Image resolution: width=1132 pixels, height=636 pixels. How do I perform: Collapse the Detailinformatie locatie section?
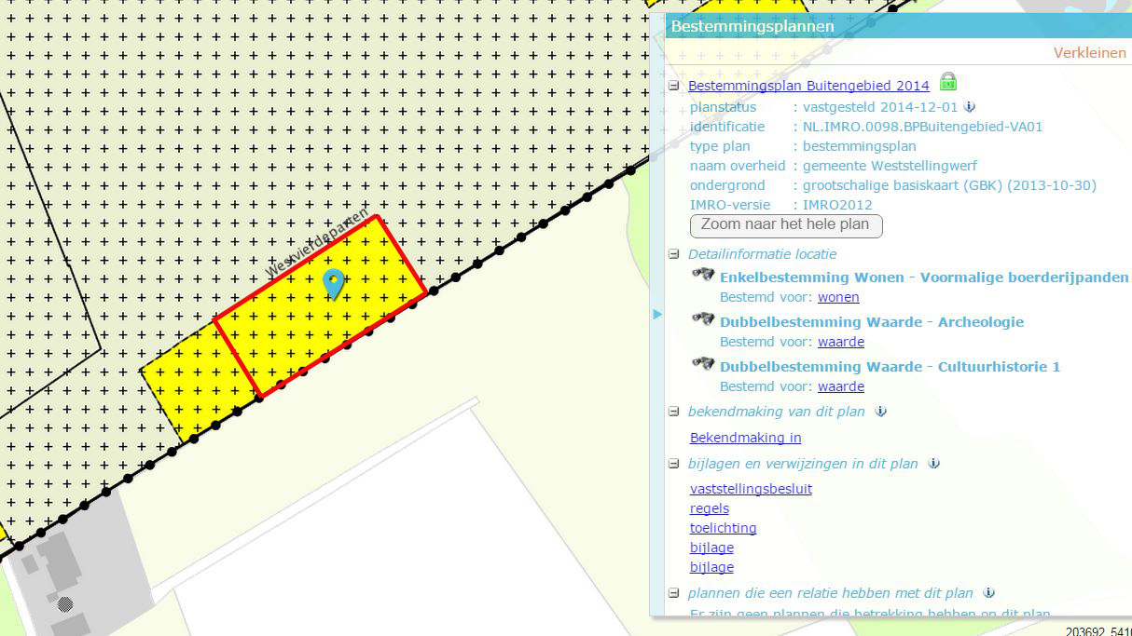[x=674, y=254]
